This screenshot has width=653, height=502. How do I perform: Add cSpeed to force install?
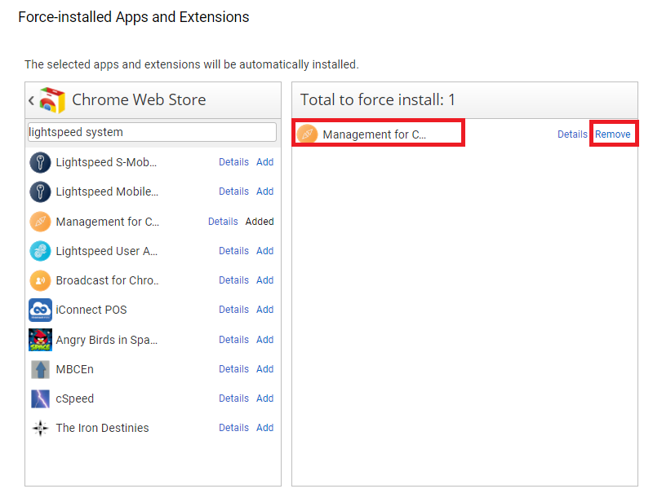click(x=264, y=399)
